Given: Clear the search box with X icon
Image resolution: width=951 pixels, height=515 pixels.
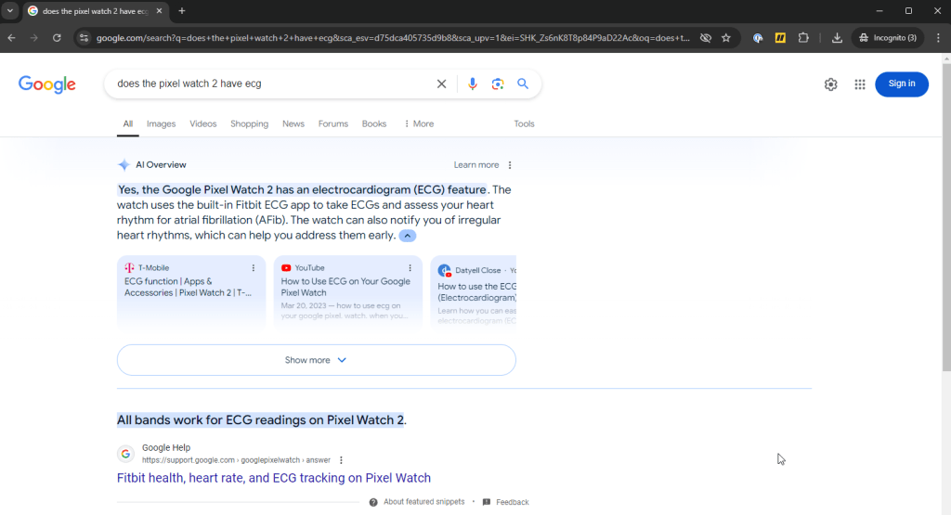Looking at the screenshot, I should [441, 84].
